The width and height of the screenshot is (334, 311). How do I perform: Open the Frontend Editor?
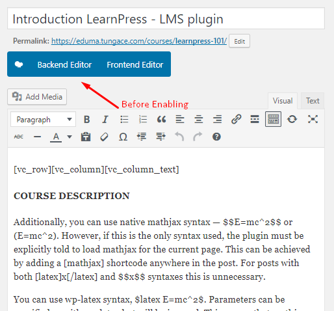click(135, 64)
